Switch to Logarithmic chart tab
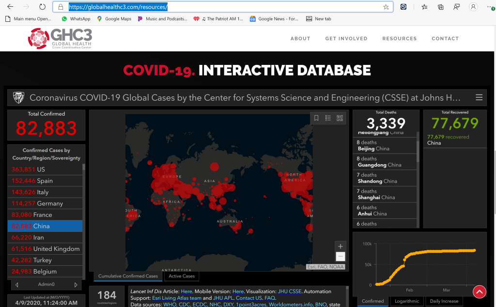The width and height of the screenshot is (496, 307). [407, 301]
